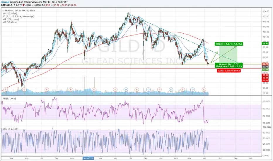Image resolution: width=273 pixels, height=161 pixels.
Task: Select the highlighted 2014-07-29 date label
Action: pos(88,159)
